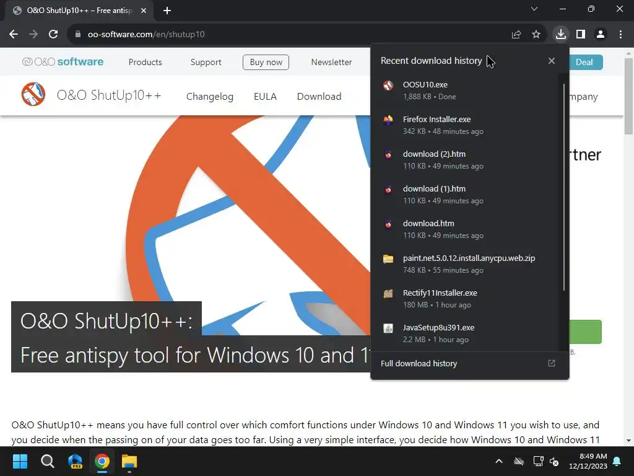Open the clock showing 8:49 AM
Image resolution: width=634 pixels, height=476 pixels.
(x=588, y=461)
